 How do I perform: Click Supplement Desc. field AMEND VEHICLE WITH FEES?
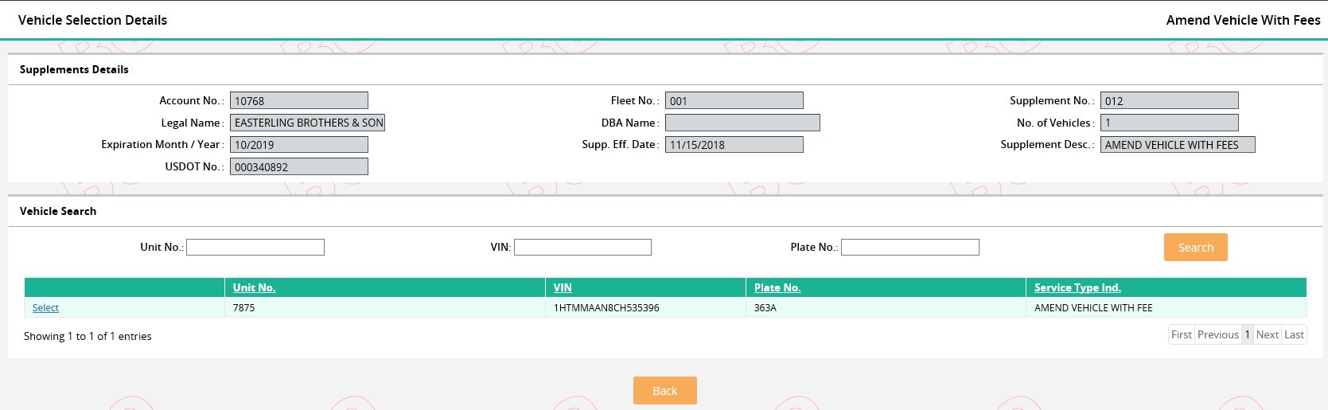click(x=1178, y=144)
